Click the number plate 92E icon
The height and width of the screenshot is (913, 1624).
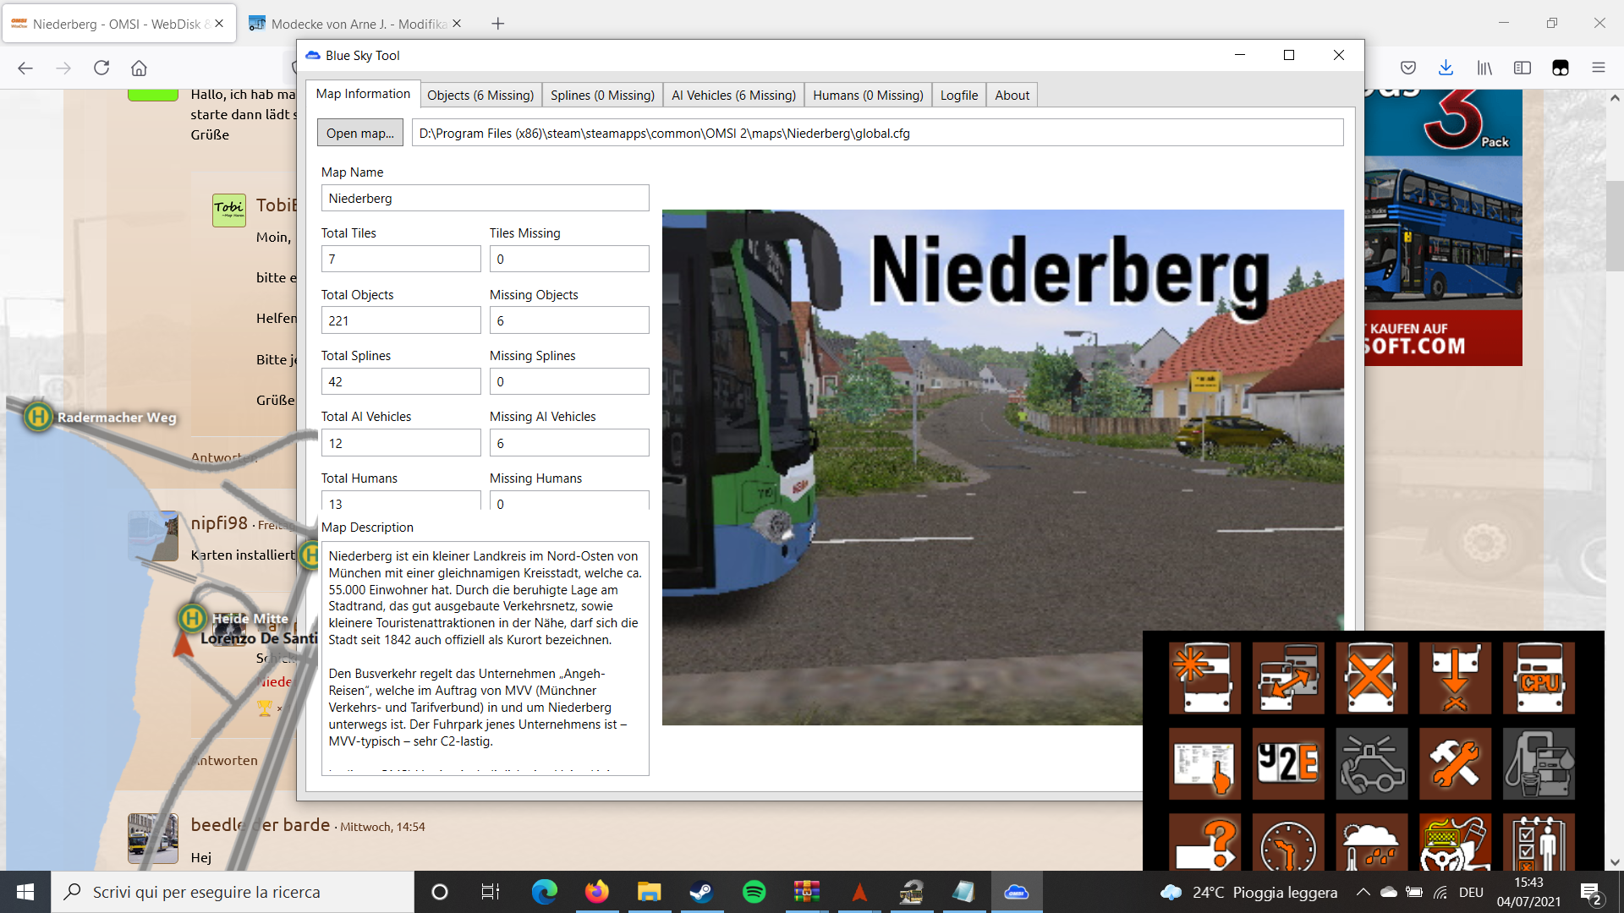point(1287,764)
